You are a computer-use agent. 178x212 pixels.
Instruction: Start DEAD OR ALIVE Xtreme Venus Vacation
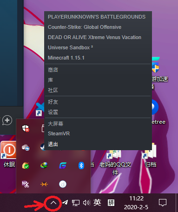98,37
